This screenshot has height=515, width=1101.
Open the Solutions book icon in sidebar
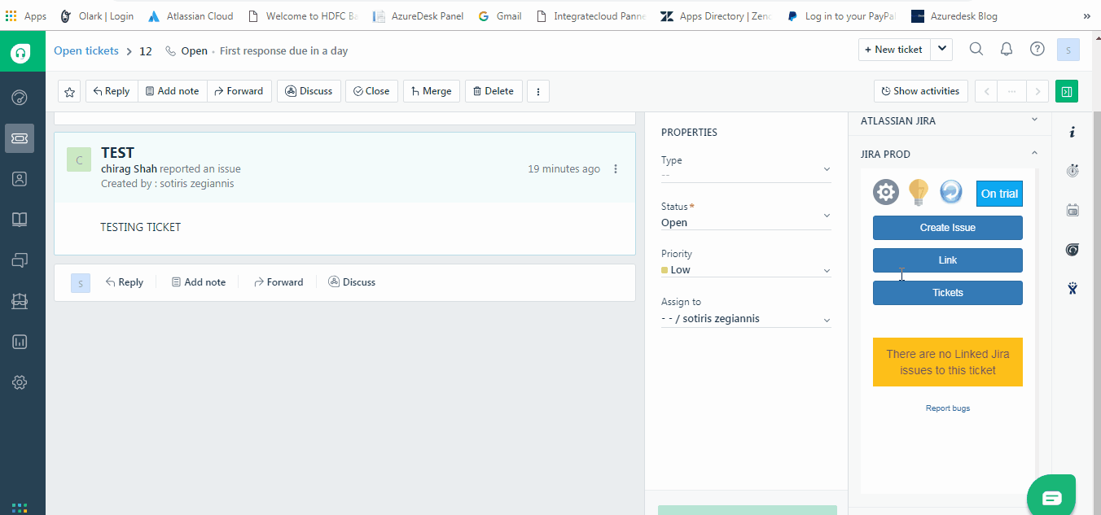[20, 220]
